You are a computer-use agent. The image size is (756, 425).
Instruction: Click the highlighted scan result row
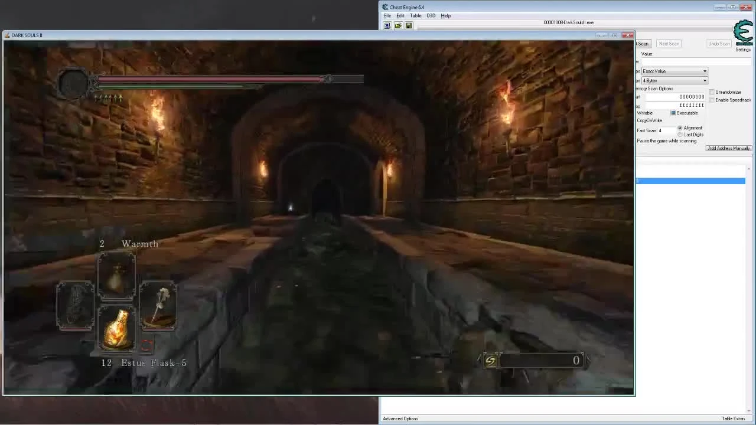690,181
